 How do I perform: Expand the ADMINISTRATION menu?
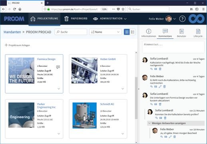coord(110,19)
